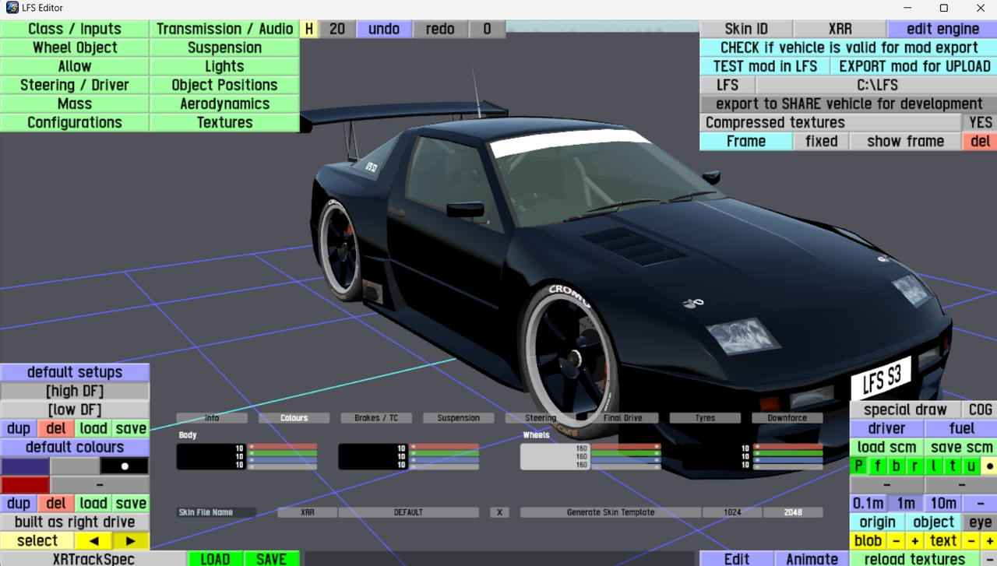The width and height of the screenshot is (997, 566).
Task: Click the green SAVE button beside XRTrackSpec
Action: pyautogui.click(x=272, y=558)
